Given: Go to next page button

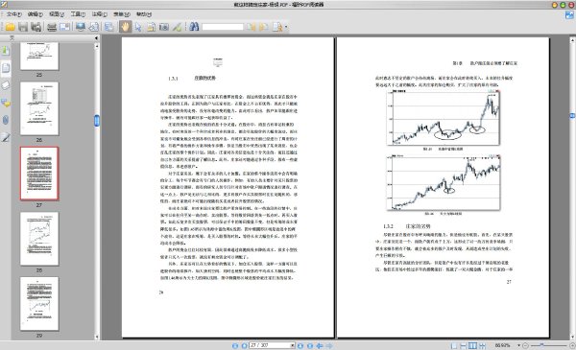Looking at the screenshot, I should coord(300,345).
